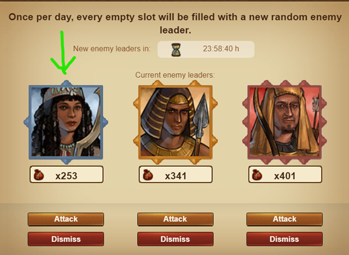349x255 pixels.
Task: Dismiss the red-framed archer leader
Action: pyautogui.click(x=284, y=239)
